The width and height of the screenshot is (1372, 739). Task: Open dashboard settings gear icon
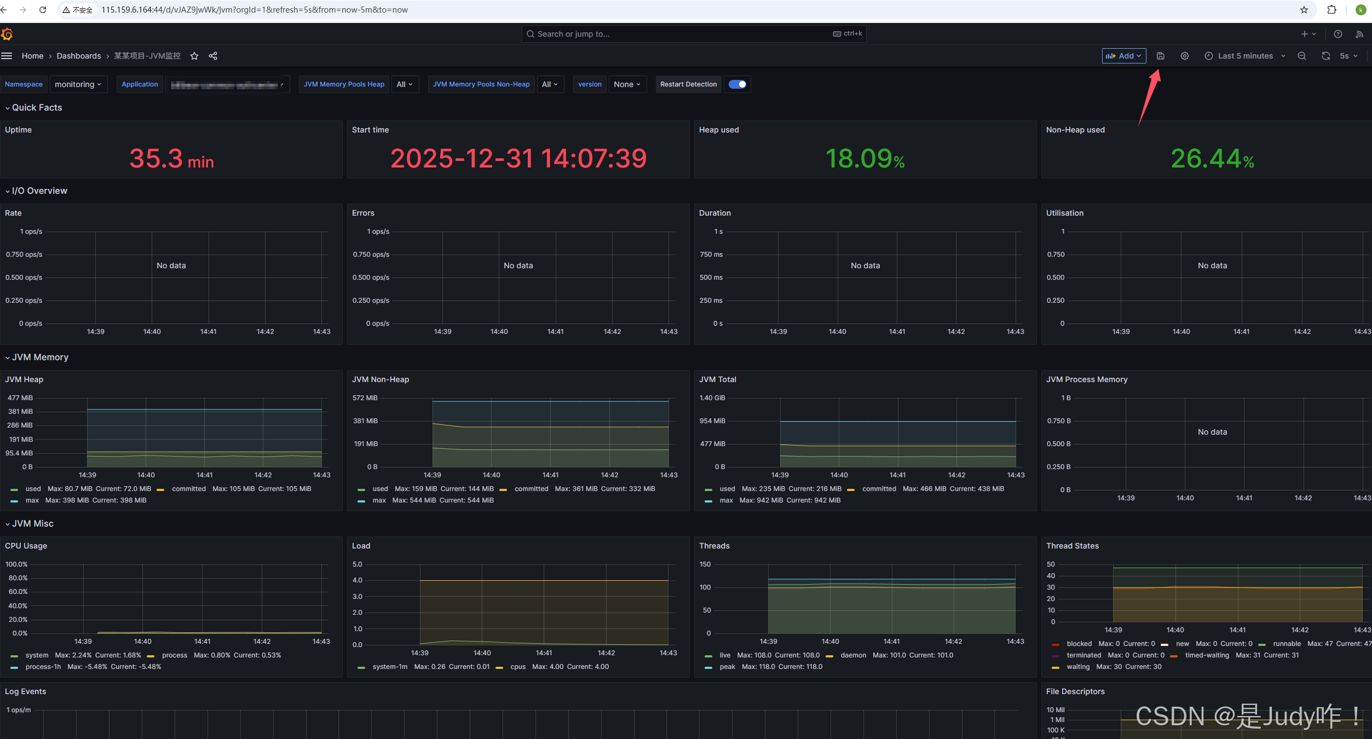pyautogui.click(x=1184, y=56)
